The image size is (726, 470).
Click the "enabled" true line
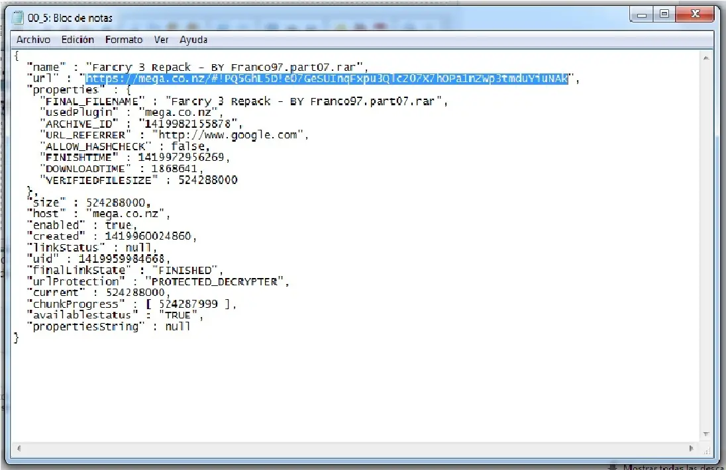click(82, 225)
